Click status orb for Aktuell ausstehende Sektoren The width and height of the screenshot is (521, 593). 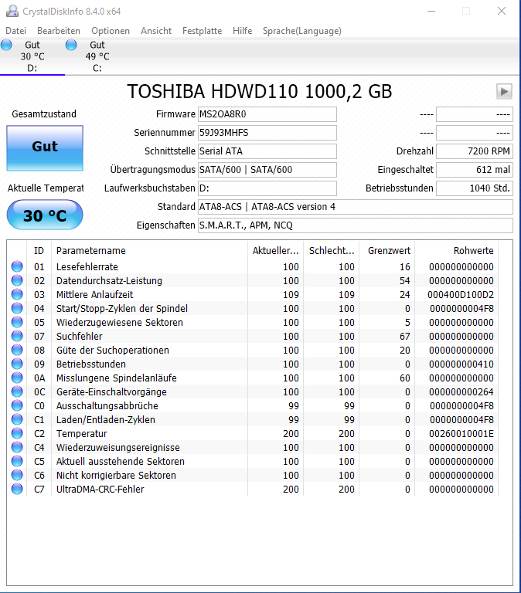coord(17,461)
